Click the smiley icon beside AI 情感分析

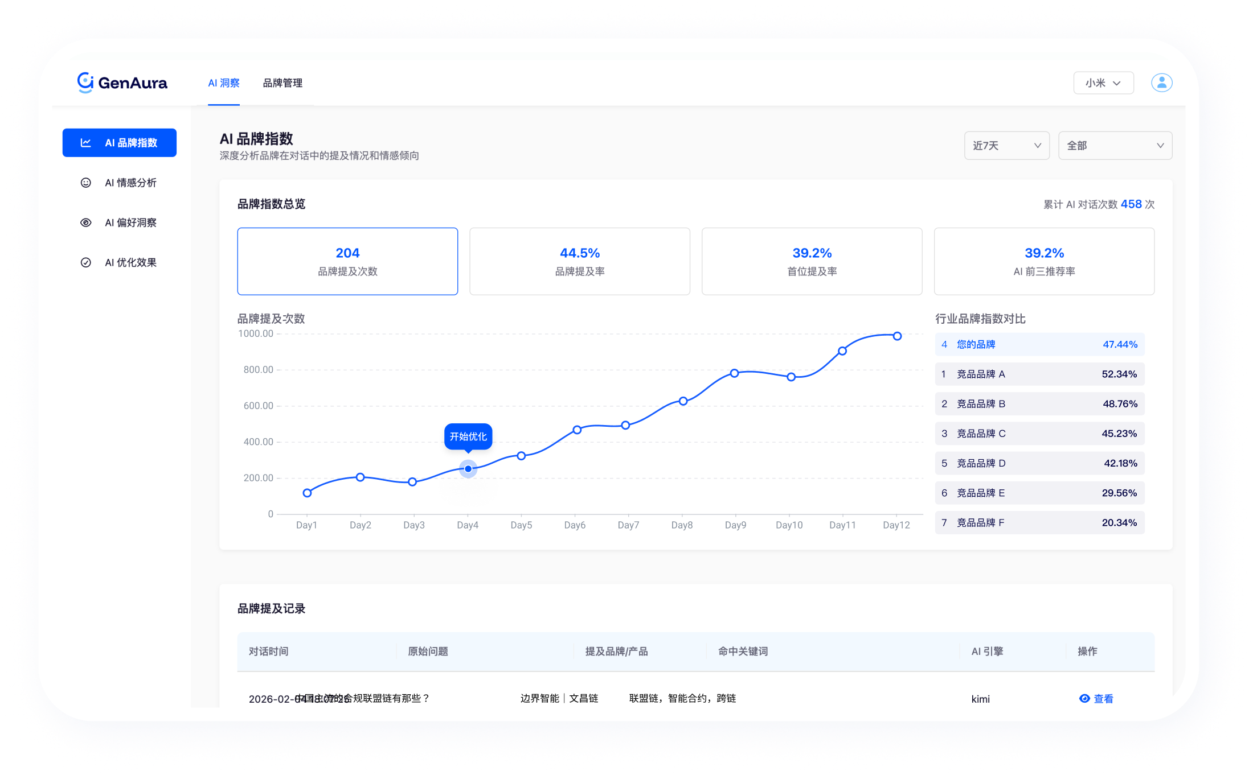86,183
